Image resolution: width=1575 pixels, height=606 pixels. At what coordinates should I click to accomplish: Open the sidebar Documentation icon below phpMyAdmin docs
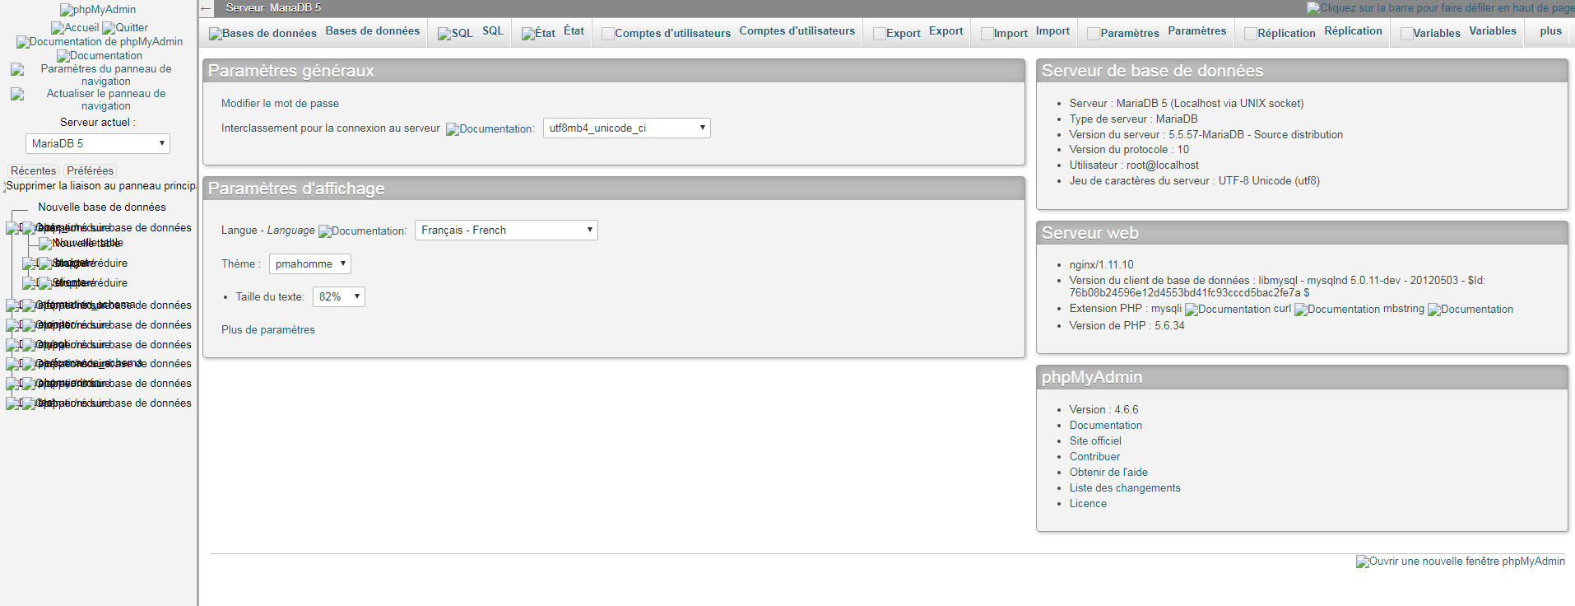pos(100,56)
